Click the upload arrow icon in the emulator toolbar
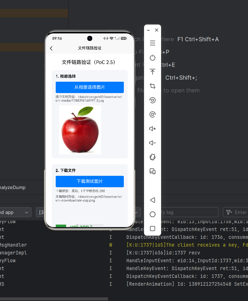Screen dimensions: 248x301 (152, 72)
